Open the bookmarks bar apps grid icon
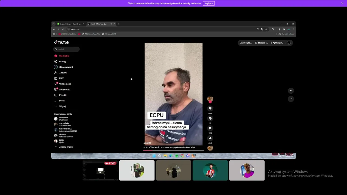The height and width of the screenshot is (195, 347). click(54, 34)
